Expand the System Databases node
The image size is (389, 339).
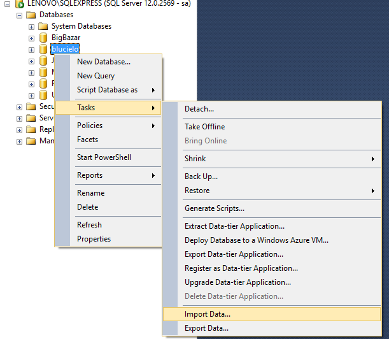click(x=31, y=27)
